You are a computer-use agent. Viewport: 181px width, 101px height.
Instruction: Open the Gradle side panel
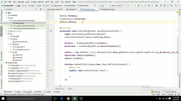180,12
